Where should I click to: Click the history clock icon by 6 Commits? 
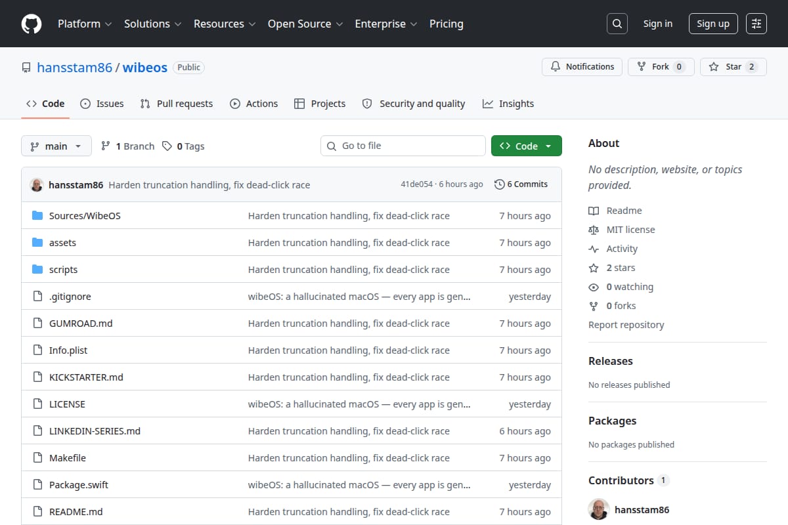tap(499, 184)
